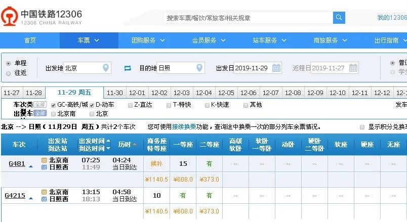This screenshot has width=407, height=222.
Task: Open calendar icon for departure date
Action: click(x=276, y=68)
